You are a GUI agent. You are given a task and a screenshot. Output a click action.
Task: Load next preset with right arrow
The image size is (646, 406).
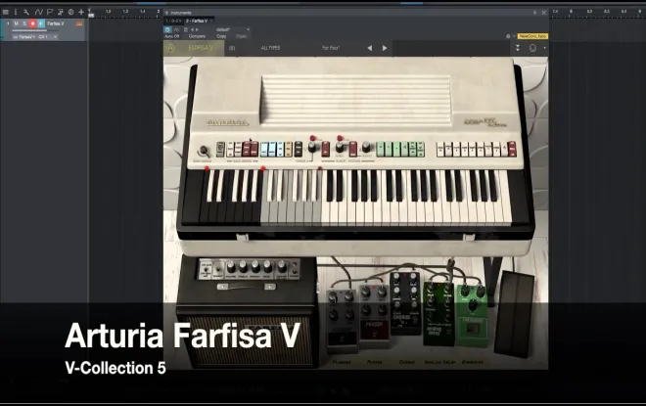pyautogui.click(x=385, y=48)
